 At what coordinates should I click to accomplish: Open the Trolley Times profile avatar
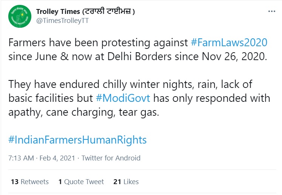click(x=19, y=16)
